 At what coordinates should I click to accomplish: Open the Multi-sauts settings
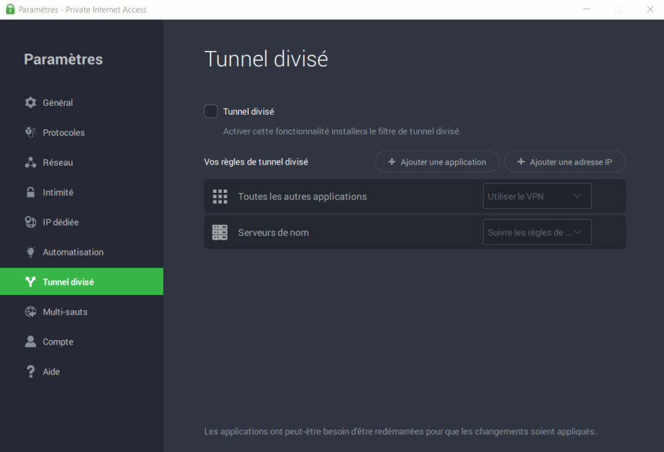81,311
